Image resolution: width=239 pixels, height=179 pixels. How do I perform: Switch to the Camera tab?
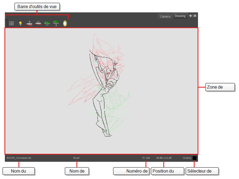point(165,16)
